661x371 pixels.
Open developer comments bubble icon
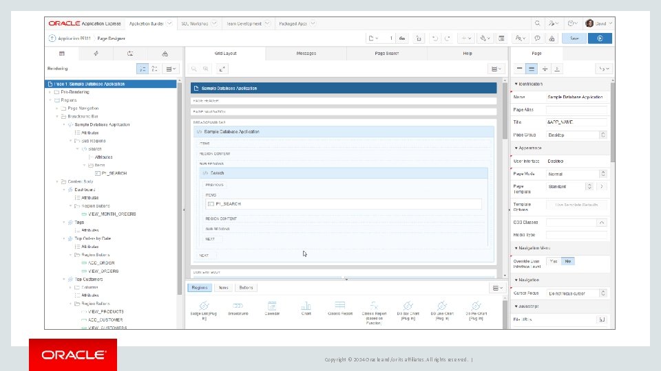tap(537, 38)
